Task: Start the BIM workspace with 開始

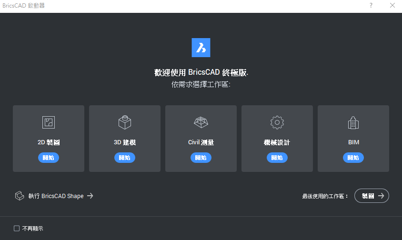Action: [353, 158]
